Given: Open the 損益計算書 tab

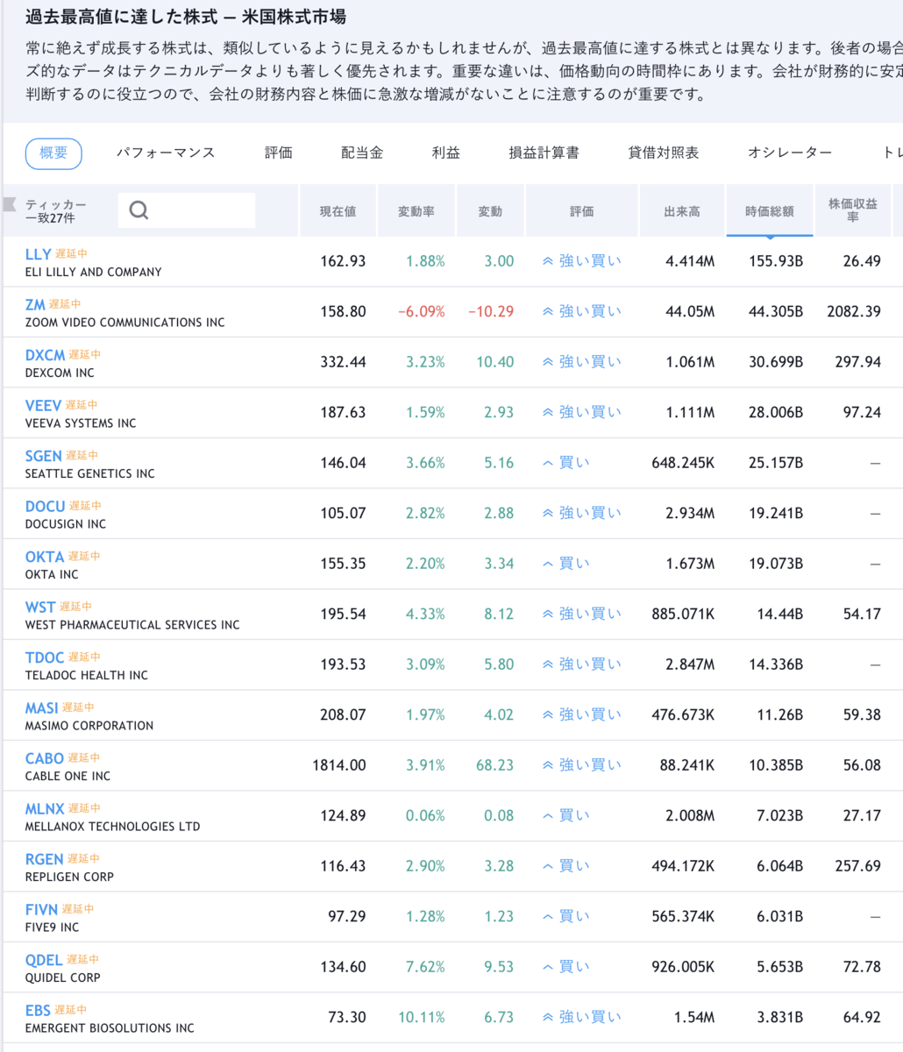Looking at the screenshot, I should pyautogui.click(x=544, y=153).
